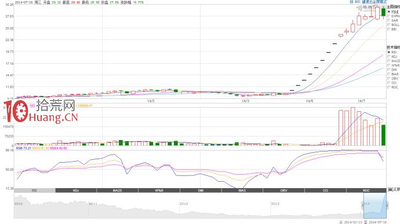
Task: Click the start date 2014-01-13 field
Action: coord(353,222)
